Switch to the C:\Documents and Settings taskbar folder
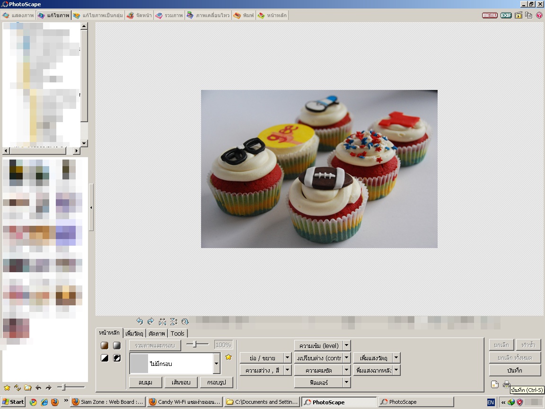 click(263, 402)
